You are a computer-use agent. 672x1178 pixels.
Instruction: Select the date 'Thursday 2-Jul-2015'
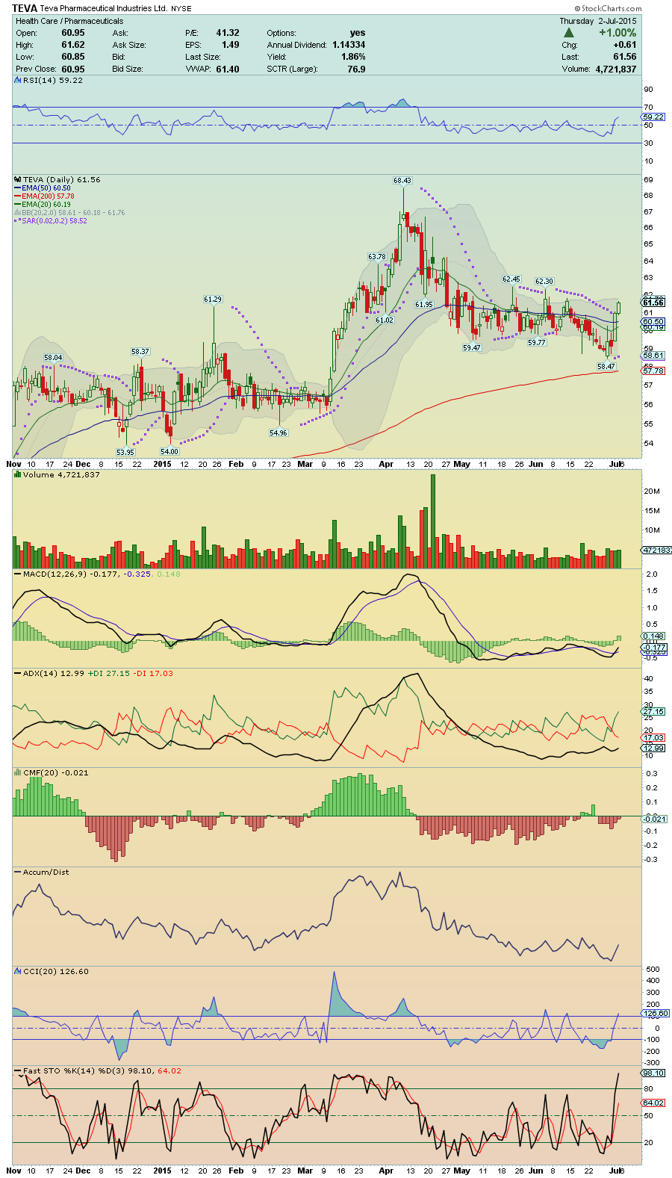click(x=598, y=21)
